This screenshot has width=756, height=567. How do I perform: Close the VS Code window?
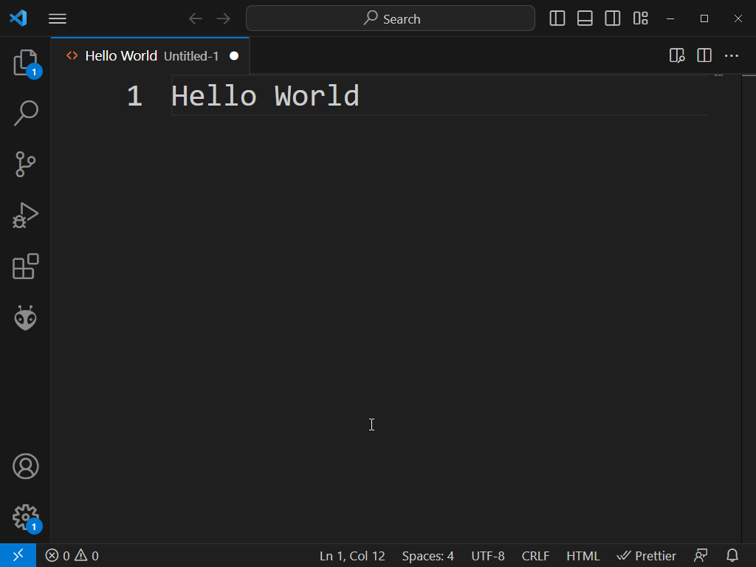738,18
